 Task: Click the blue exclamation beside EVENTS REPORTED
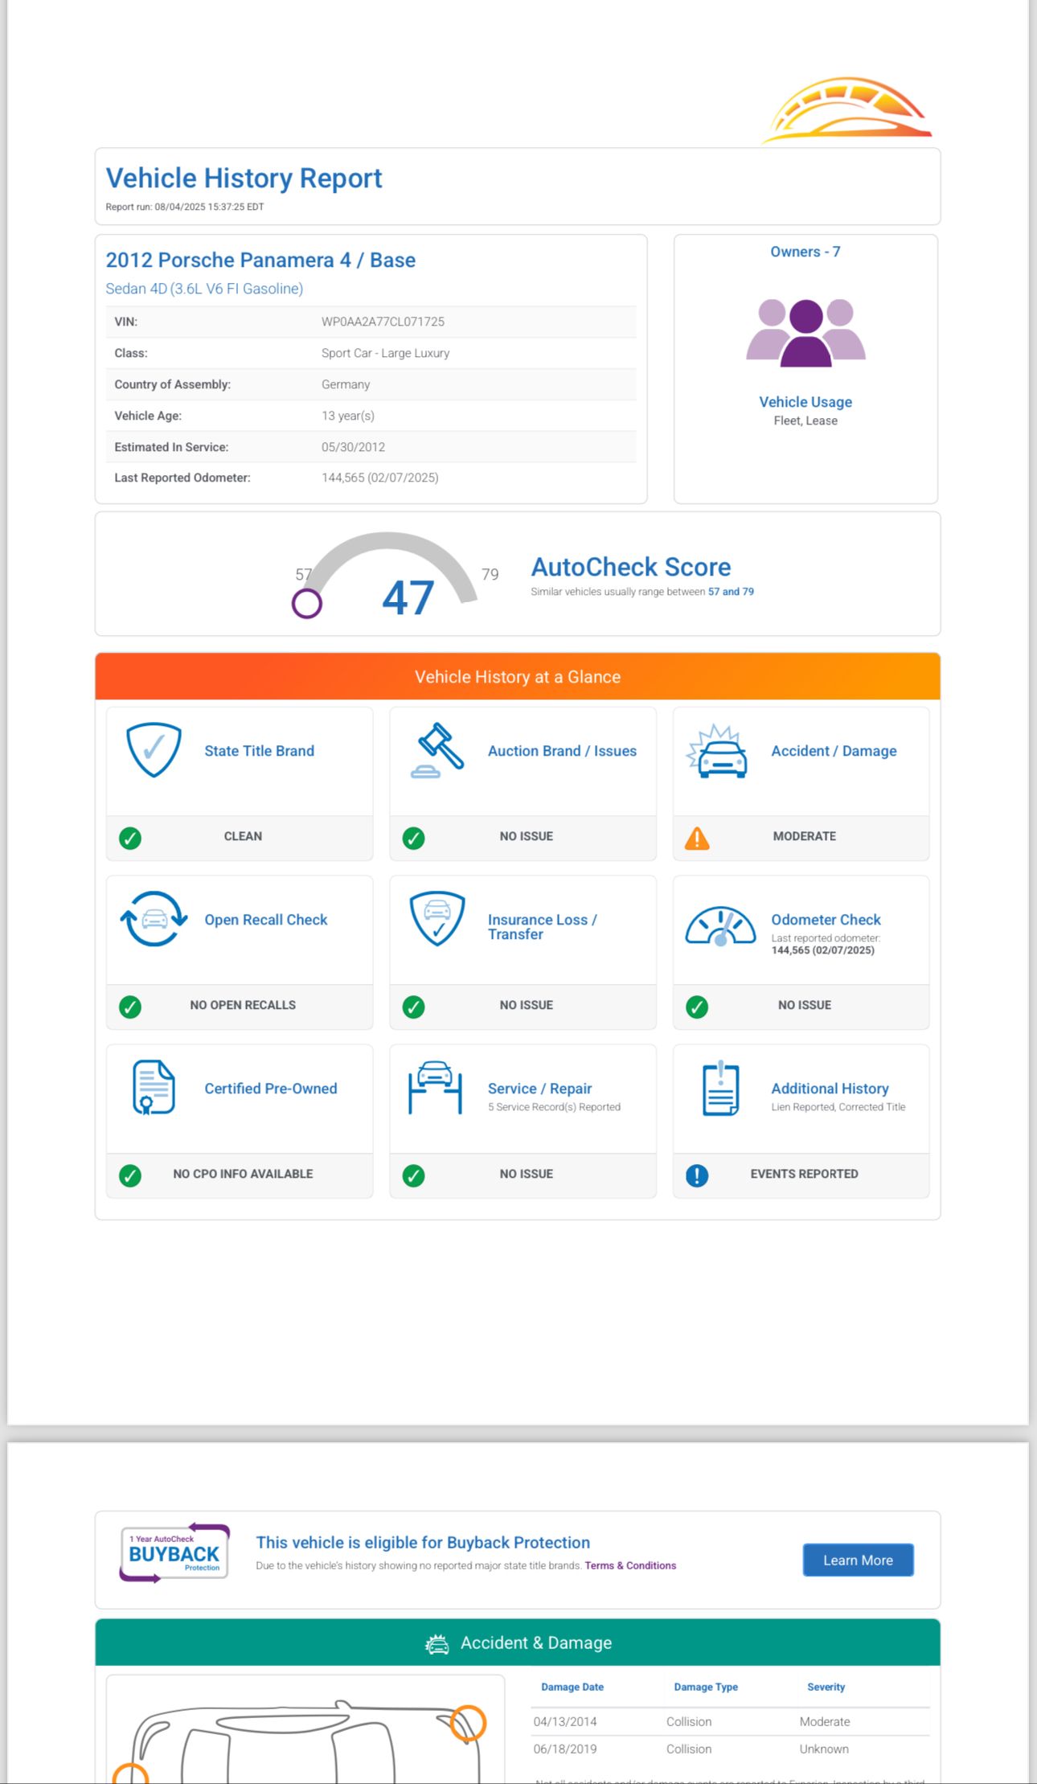point(697,1175)
